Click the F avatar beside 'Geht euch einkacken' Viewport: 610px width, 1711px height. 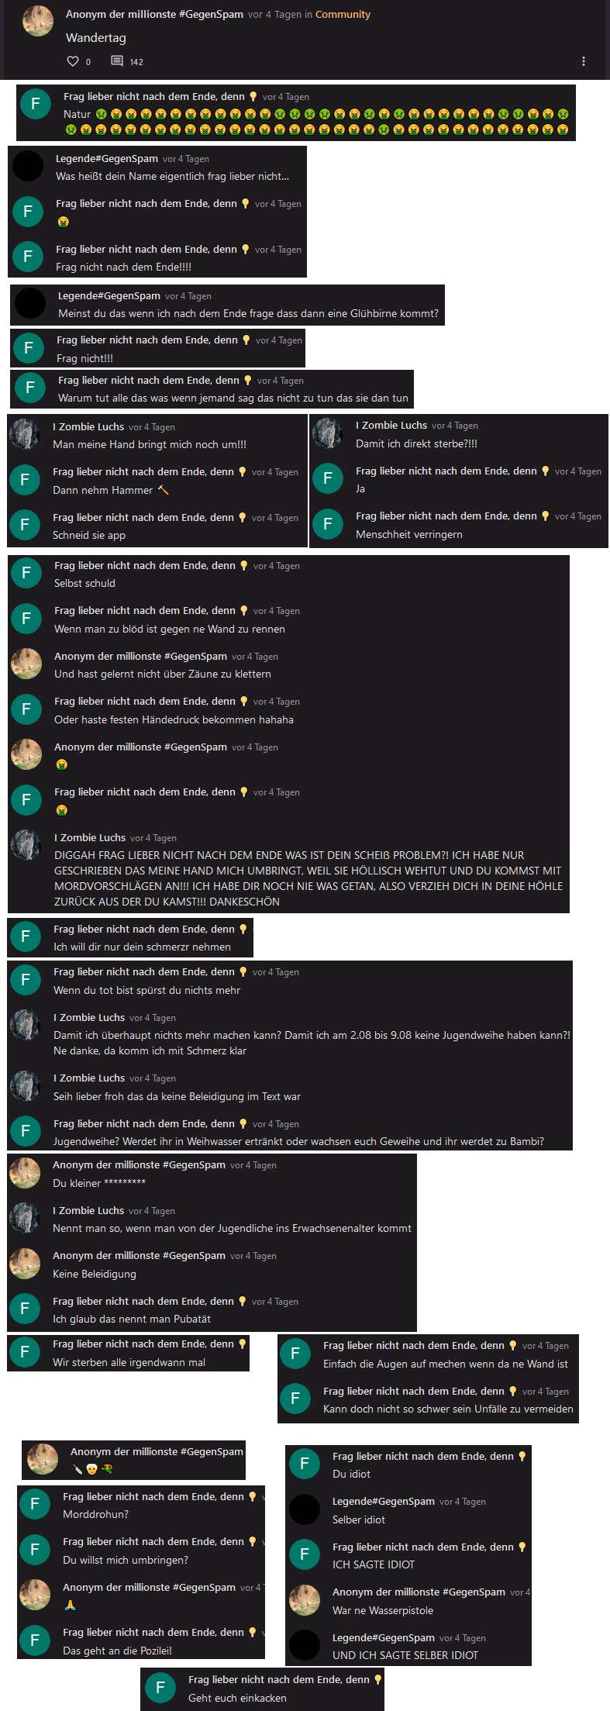tap(160, 1688)
